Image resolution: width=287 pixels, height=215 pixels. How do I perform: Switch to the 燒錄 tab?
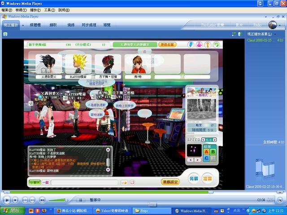click(x=71, y=25)
